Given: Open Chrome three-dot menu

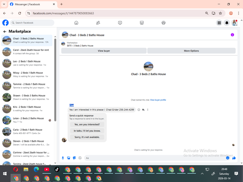Looking at the screenshot, I should click(x=239, y=13).
